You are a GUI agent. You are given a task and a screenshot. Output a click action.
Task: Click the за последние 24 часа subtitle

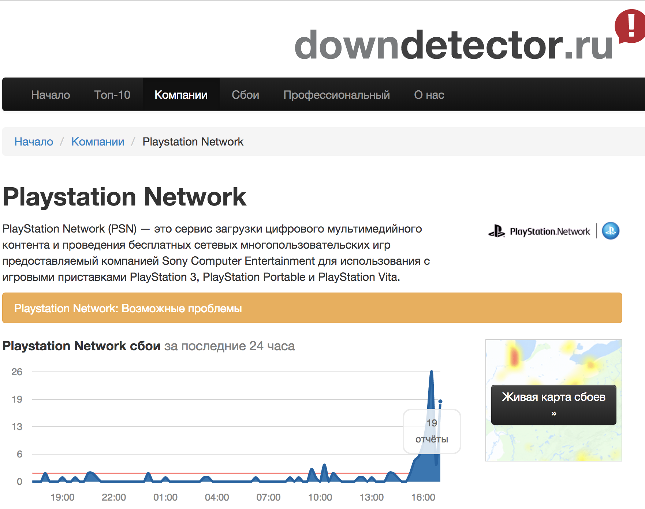pos(229,346)
